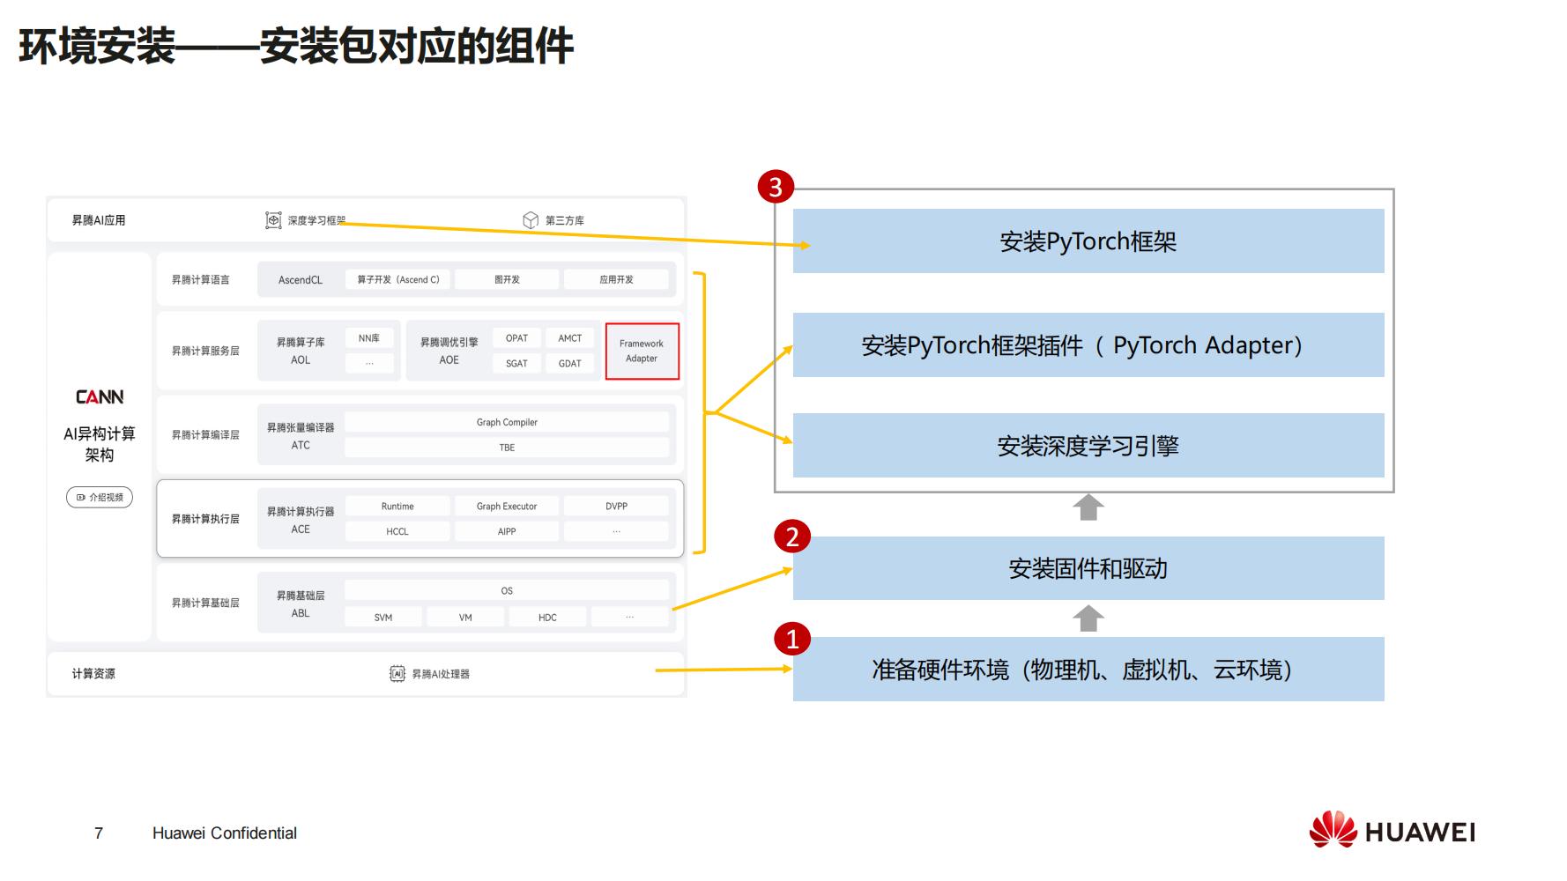Click the 昇腾计算编译层 layer label

tap(205, 435)
